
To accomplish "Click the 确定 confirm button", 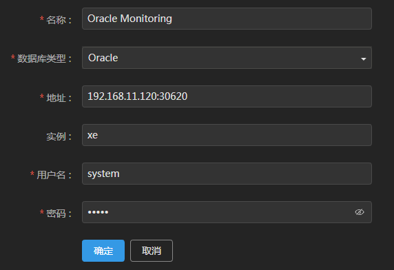I will [103, 251].
